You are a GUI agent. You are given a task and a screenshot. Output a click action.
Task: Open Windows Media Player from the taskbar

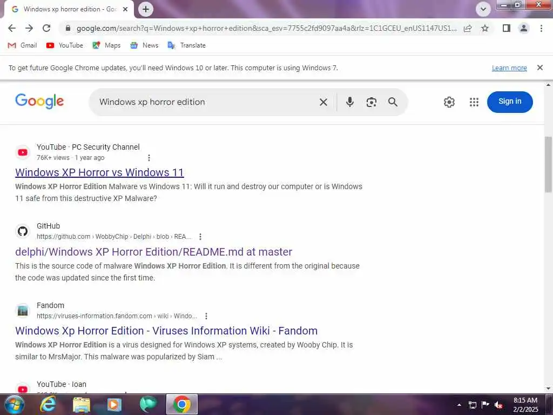[x=114, y=404]
